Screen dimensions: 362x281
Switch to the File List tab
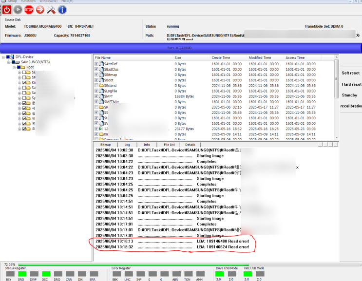[x=169, y=145]
